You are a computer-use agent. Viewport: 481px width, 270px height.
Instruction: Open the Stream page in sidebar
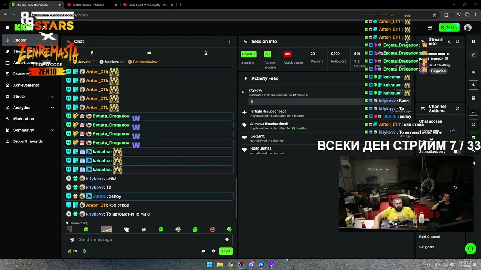pyautogui.click(x=30, y=40)
